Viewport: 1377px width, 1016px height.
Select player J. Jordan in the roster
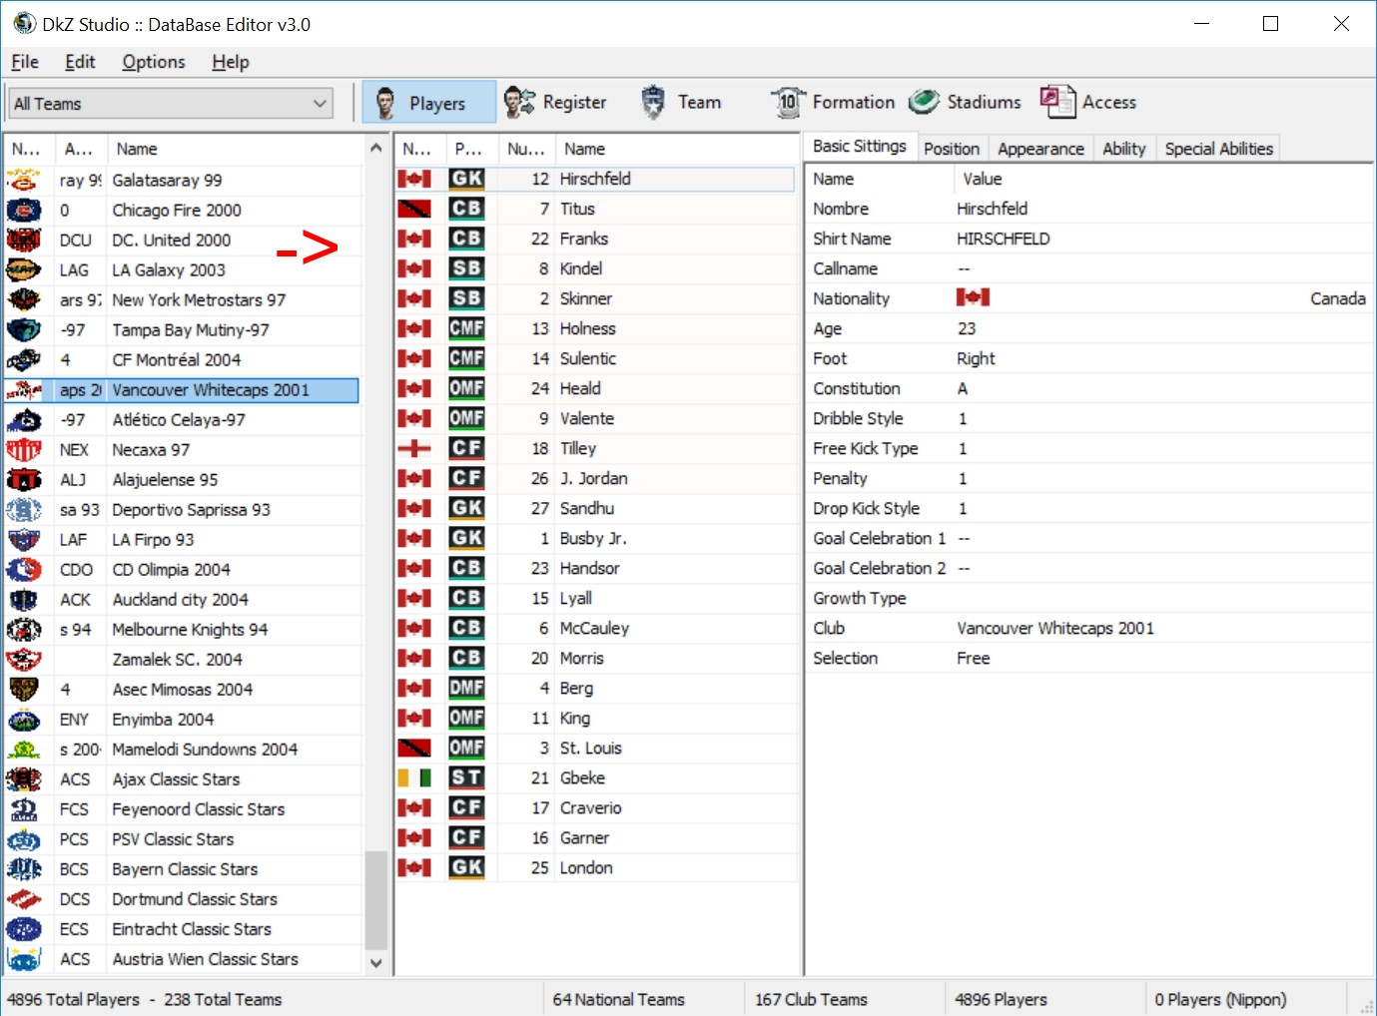click(596, 478)
